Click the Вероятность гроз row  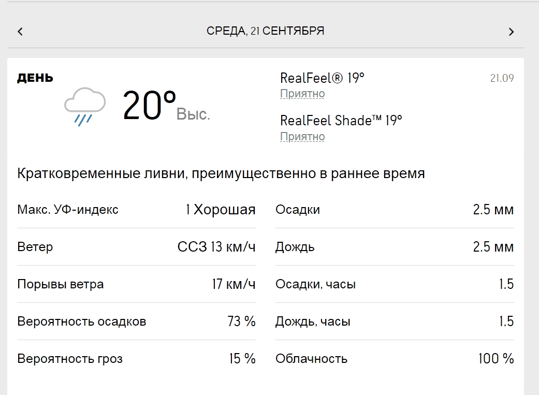pyautogui.click(x=136, y=359)
